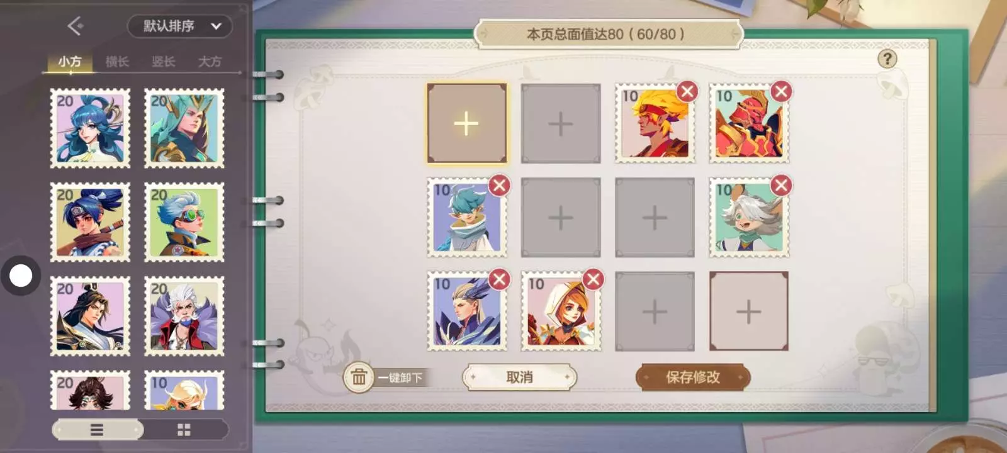
Task: Click the 保存修改 save button
Action: pyautogui.click(x=693, y=377)
